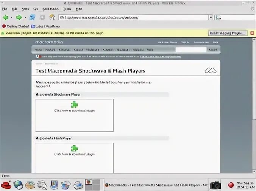Open the Forward button history dropdown arrow
Image resolution: width=256 pixels, height=191 pixels.
pyautogui.click(x=25, y=17)
